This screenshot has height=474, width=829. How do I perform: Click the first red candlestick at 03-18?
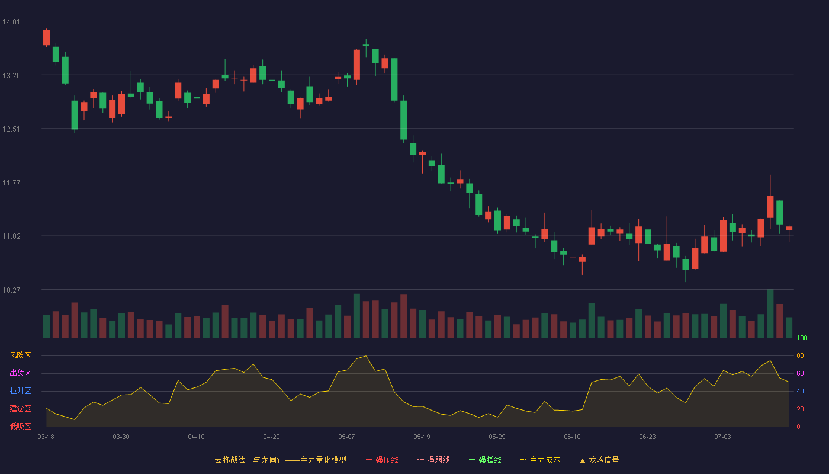pyautogui.click(x=46, y=37)
